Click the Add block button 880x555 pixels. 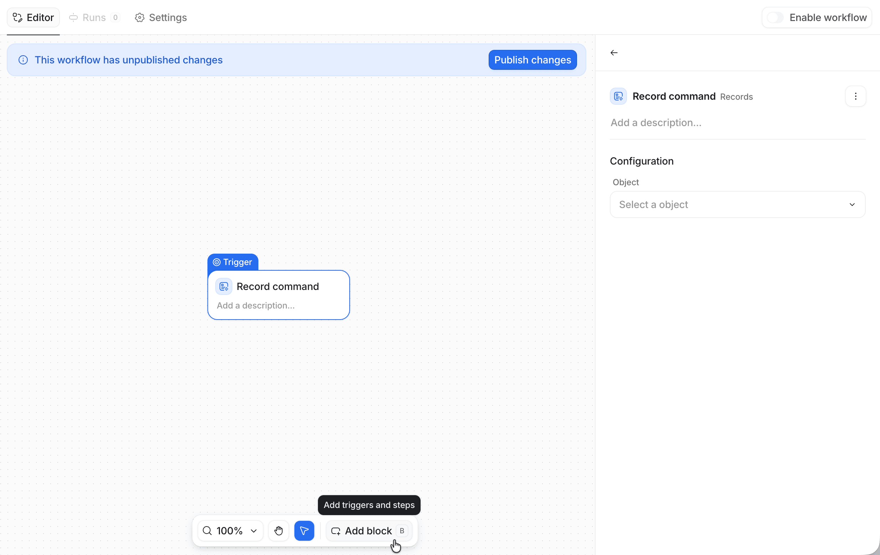(369, 531)
